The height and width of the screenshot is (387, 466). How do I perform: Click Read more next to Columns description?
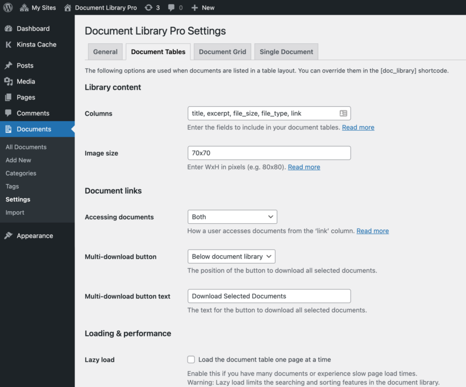pos(358,127)
